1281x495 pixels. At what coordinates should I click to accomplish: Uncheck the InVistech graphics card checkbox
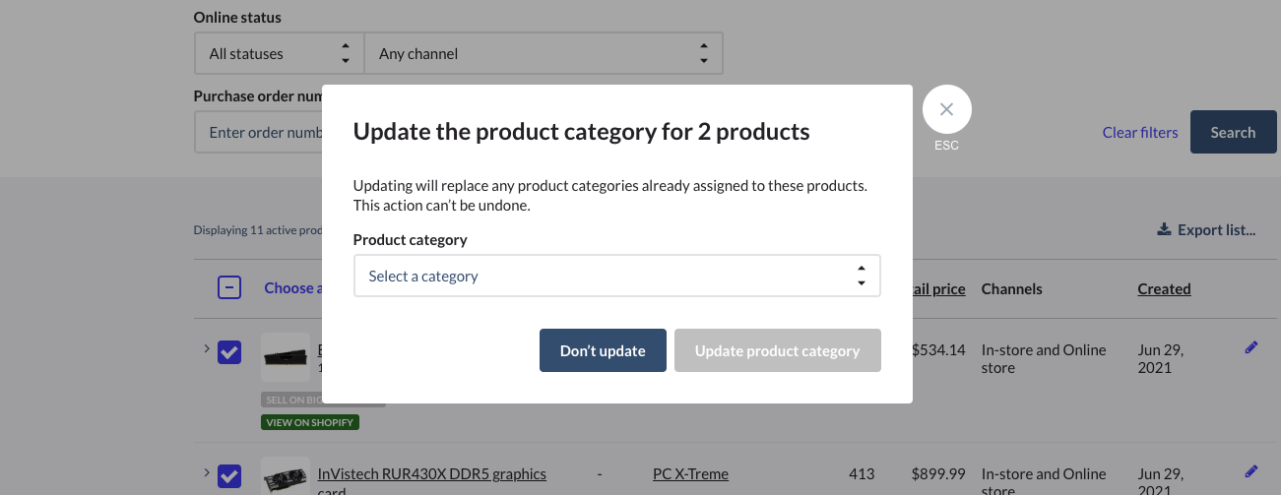pos(229,476)
